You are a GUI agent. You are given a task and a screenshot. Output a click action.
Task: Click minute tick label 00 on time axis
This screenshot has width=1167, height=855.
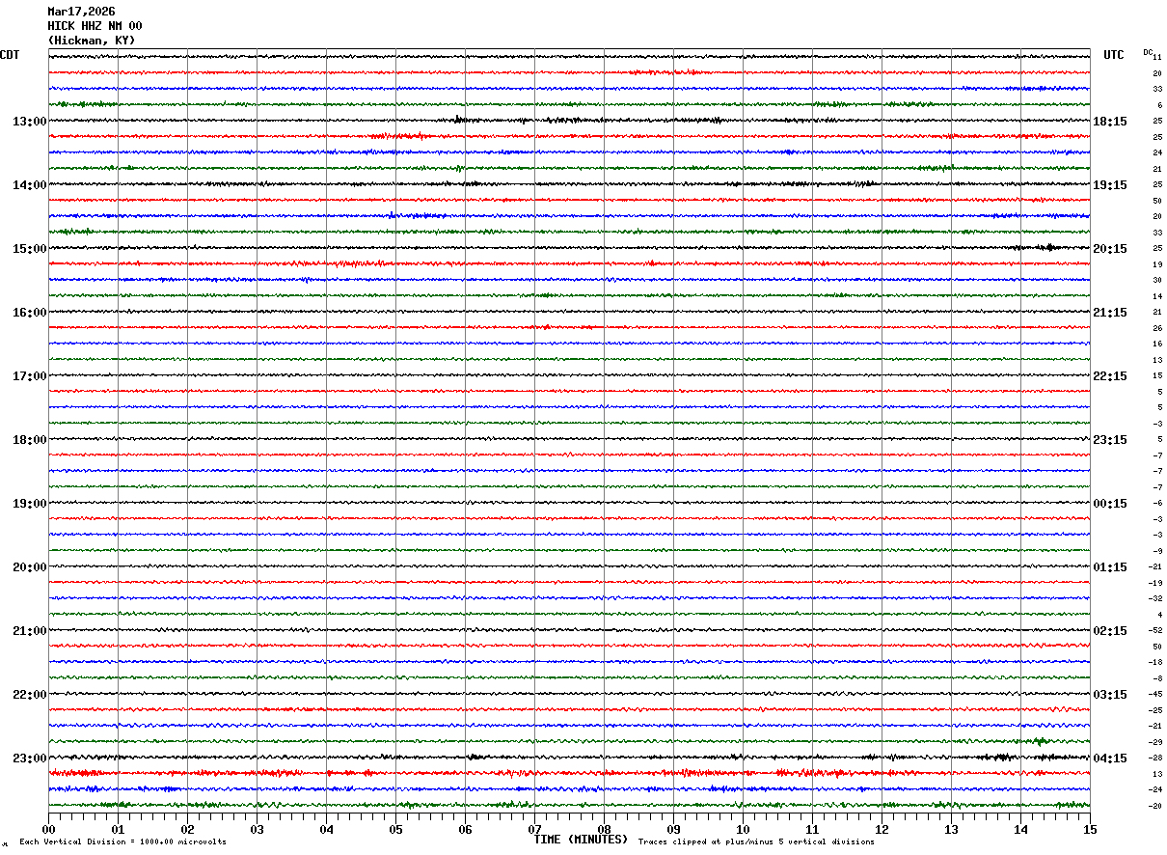(x=48, y=830)
